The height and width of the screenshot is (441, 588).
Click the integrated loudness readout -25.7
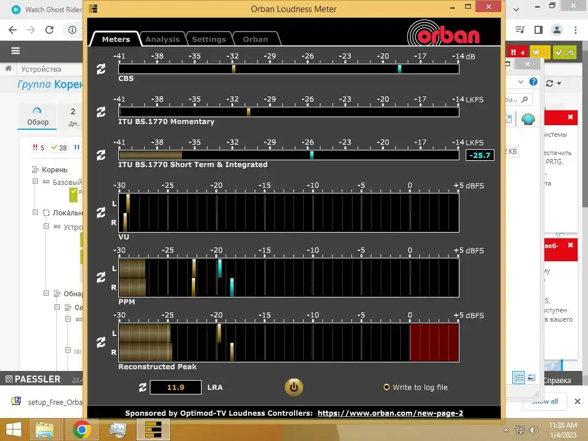tap(479, 155)
